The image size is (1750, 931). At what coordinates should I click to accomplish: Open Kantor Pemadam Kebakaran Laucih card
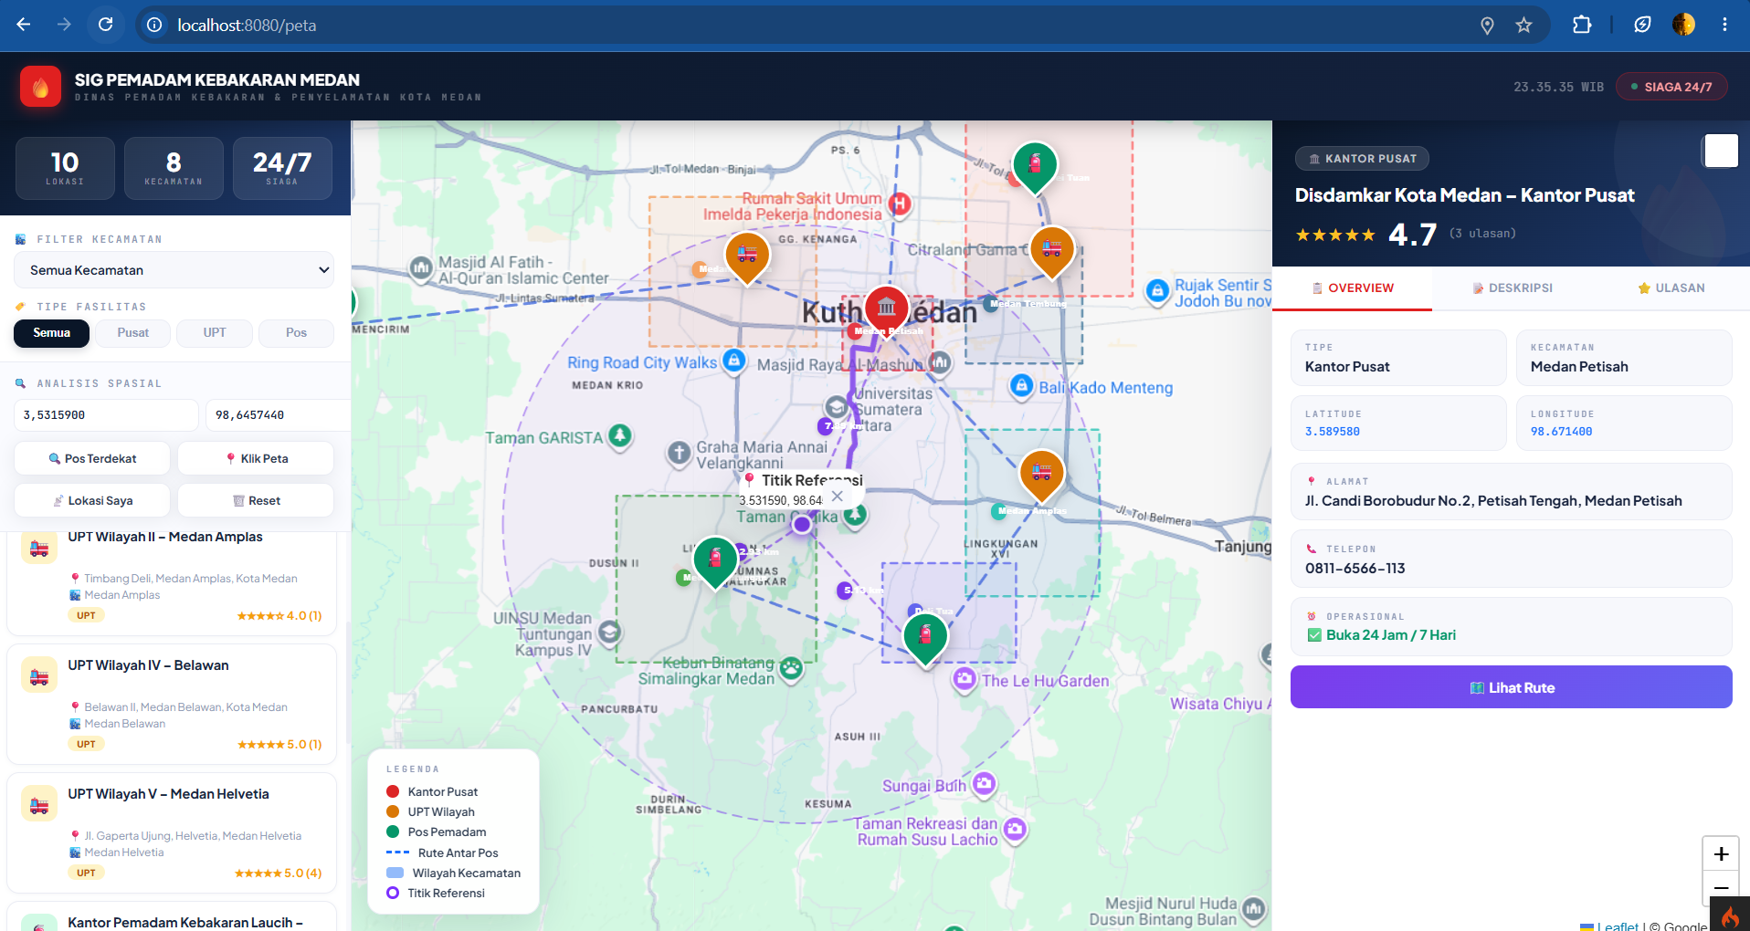(172, 916)
